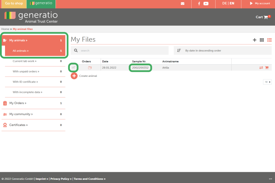Click the My animals edit icon
This screenshot has height=183, width=275.
5,40
